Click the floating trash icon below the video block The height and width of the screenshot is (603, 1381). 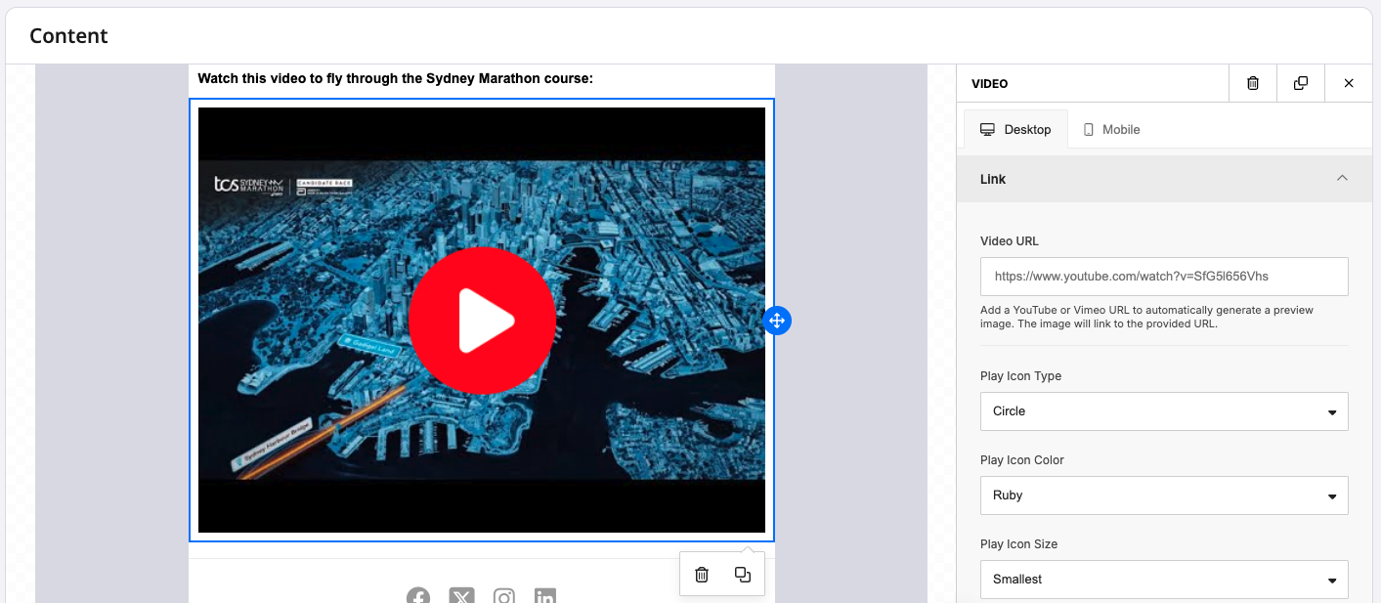point(702,575)
